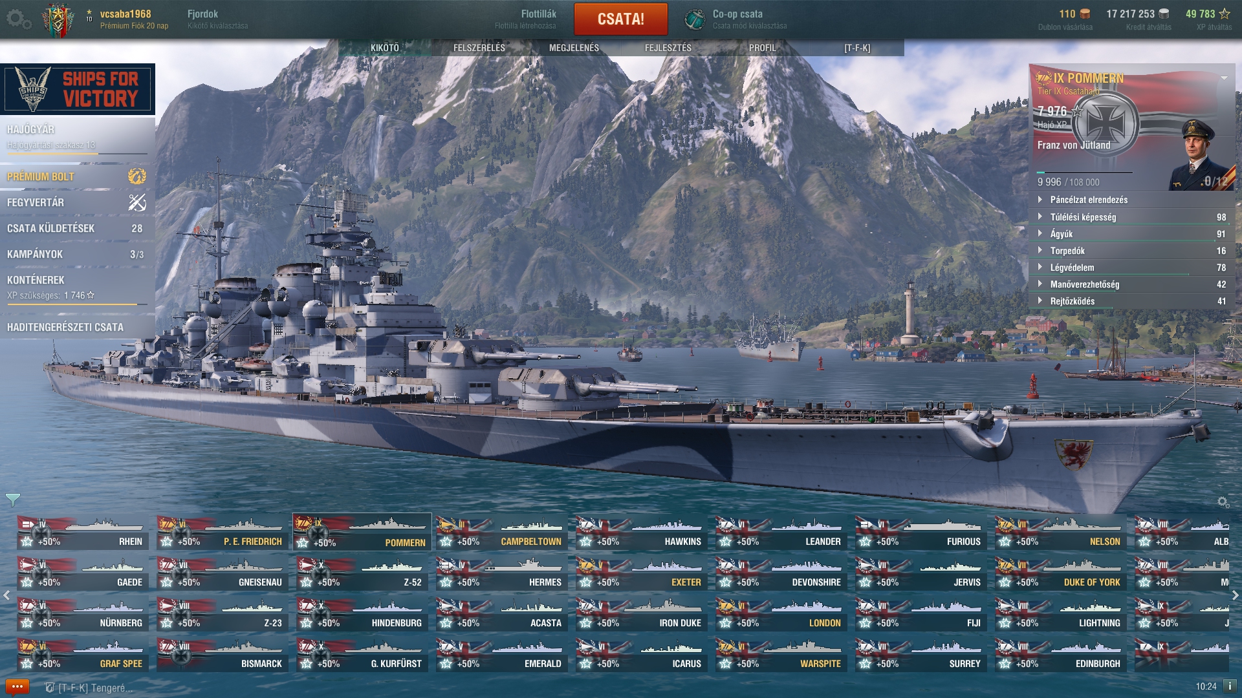Click the Prémium Bolt doubloon icon
Screen dimensions: 1242x698
pos(136,176)
